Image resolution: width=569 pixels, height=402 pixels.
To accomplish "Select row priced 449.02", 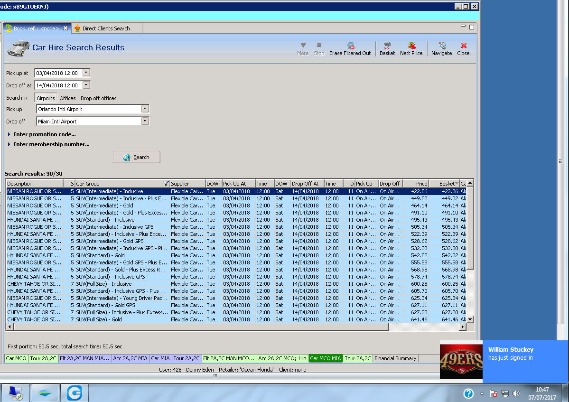I will click(236, 198).
